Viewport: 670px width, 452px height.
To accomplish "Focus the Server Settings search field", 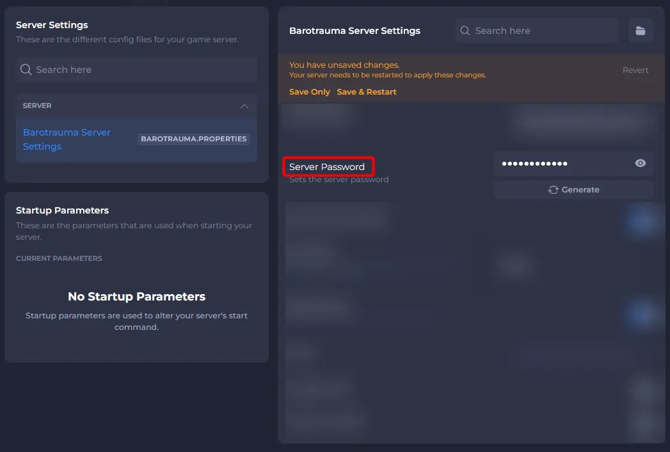I will point(136,70).
